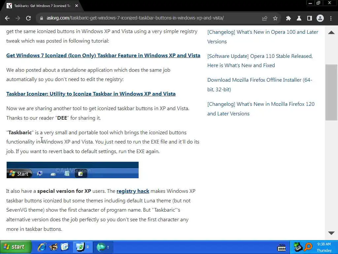
Task: View site information lock icon
Action: tap(41, 18)
